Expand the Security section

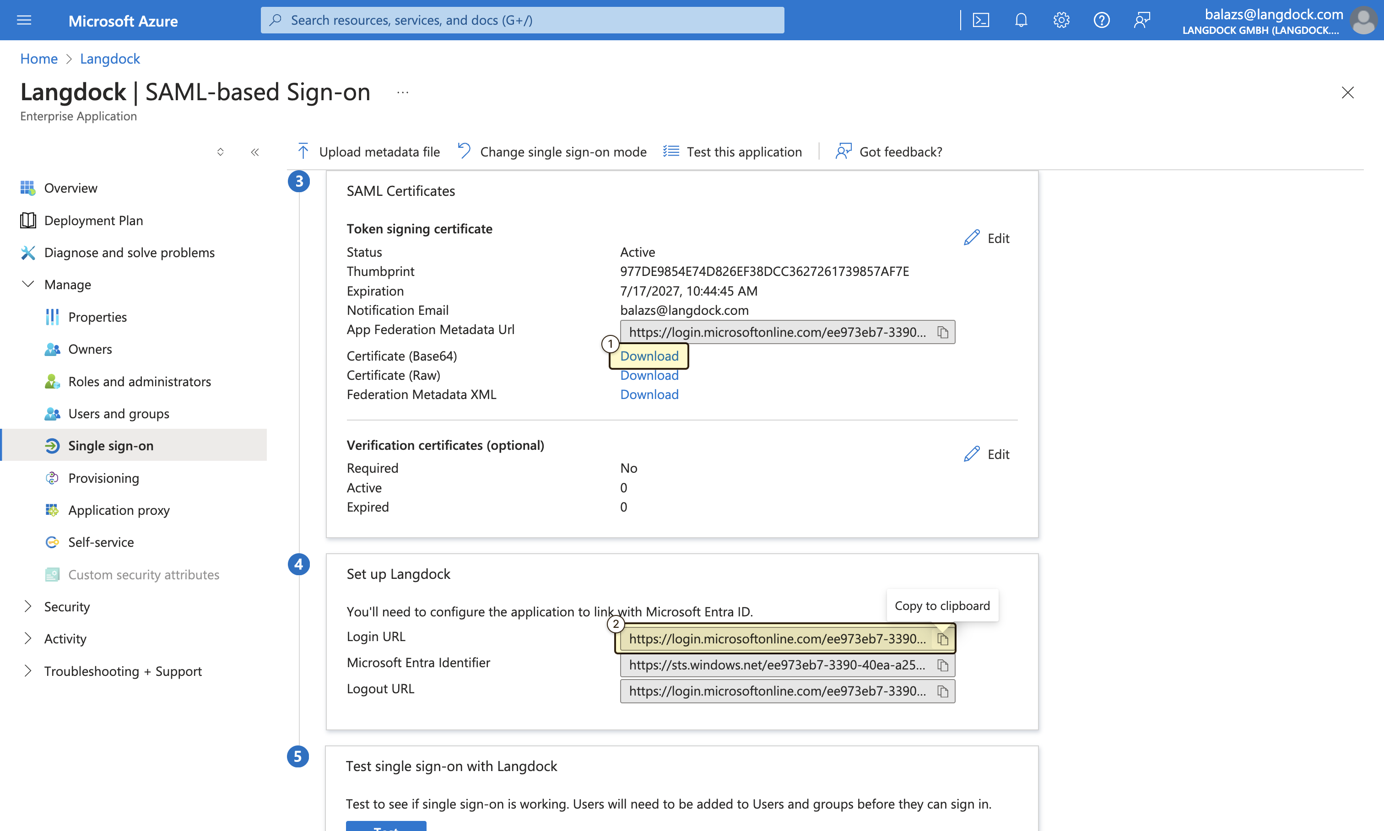coord(27,606)
